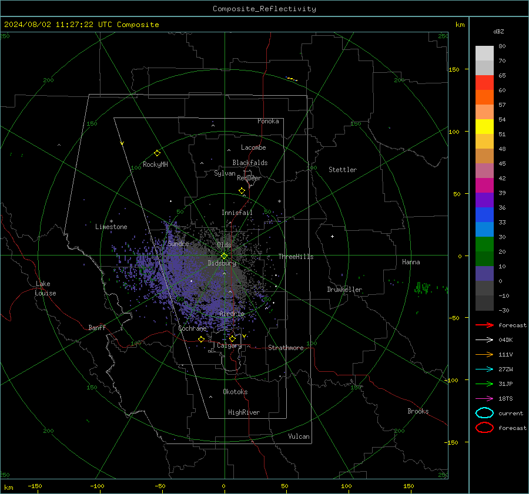Click the yellow diamond marker below RedDeer
529x494 pixels.
click(242, 191)
